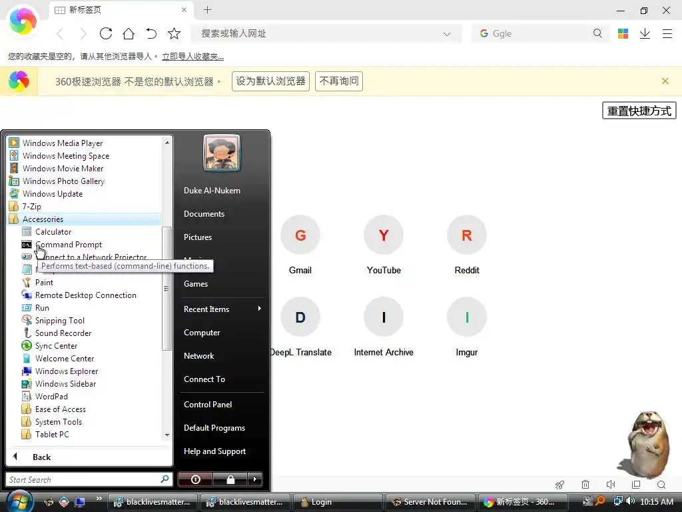Expand the Tablet PC folder
The height and width of the screenshot is (512, 682).
pos(91,435)
